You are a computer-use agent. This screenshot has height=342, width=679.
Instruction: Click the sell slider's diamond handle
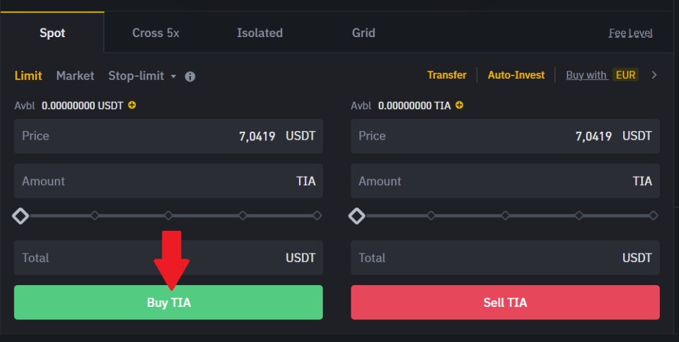pyautogui.click(x=357, y=216)
